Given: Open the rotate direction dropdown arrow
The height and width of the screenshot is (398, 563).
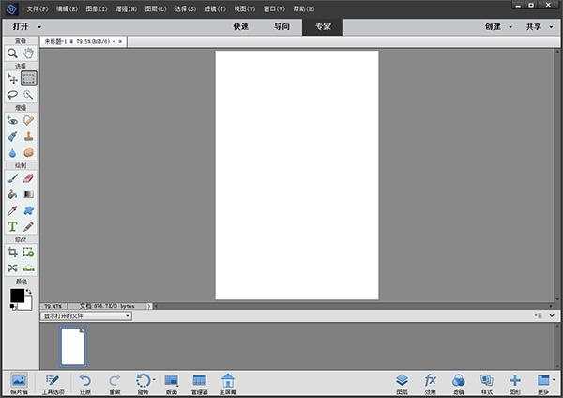Looking at the screenshot, I should (x=155, y=379).
